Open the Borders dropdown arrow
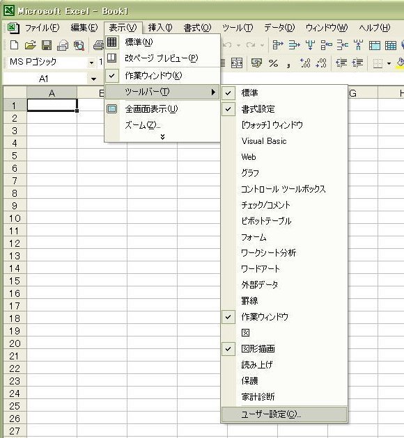The width and height of the screenshot is (404, 438). (x=389, y=63)
